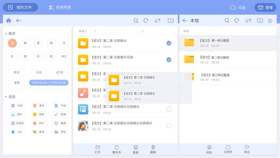Click the 云同步 cloud sync icon

point(228,147)
